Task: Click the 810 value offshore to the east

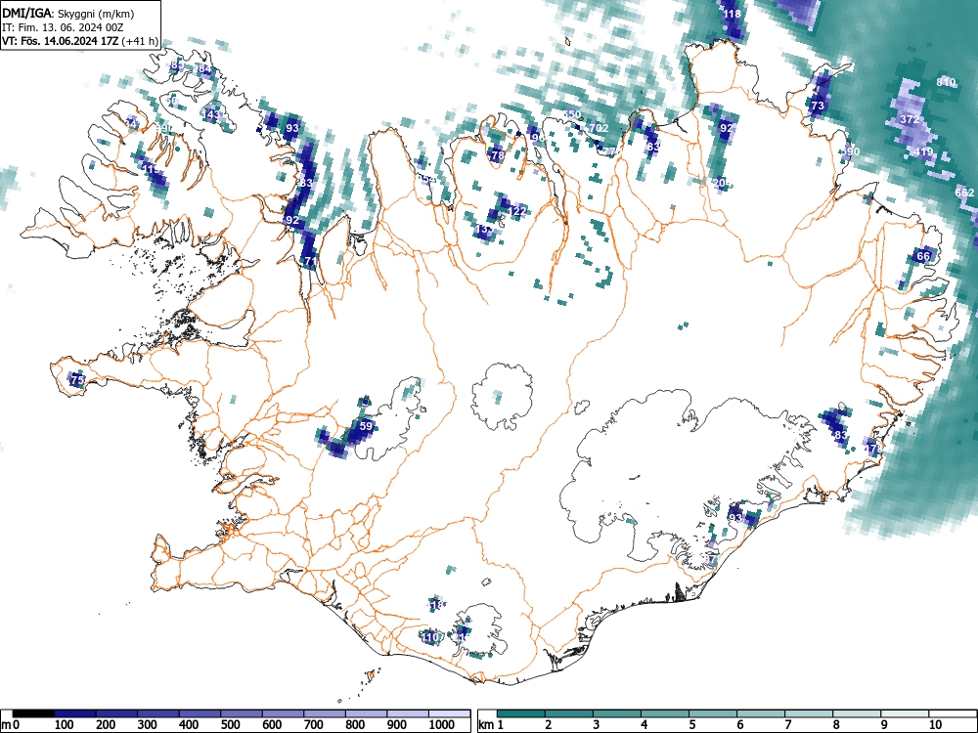Action: click(946, 82)
